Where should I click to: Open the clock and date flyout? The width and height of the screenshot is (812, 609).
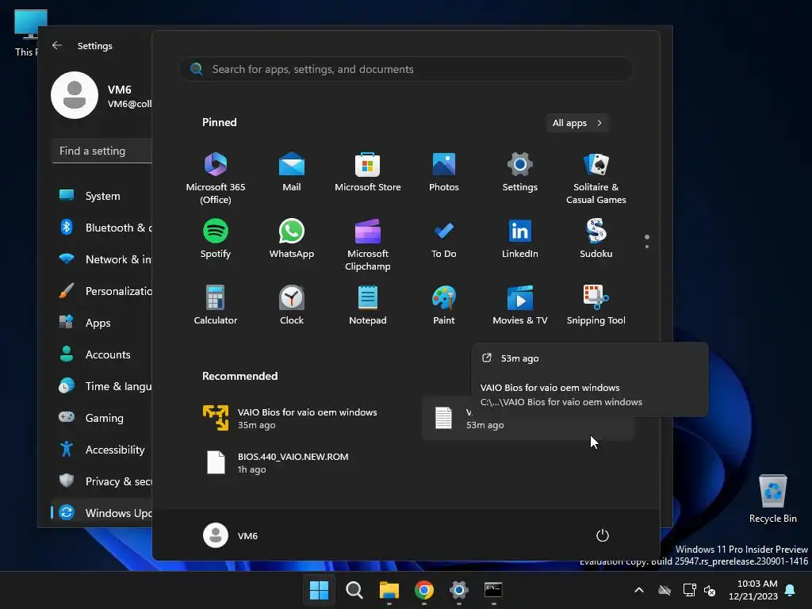pos(753,590)
